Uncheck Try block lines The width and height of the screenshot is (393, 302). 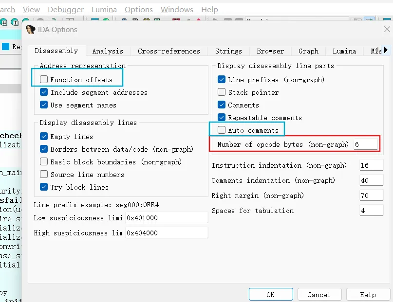click(44, 187)
